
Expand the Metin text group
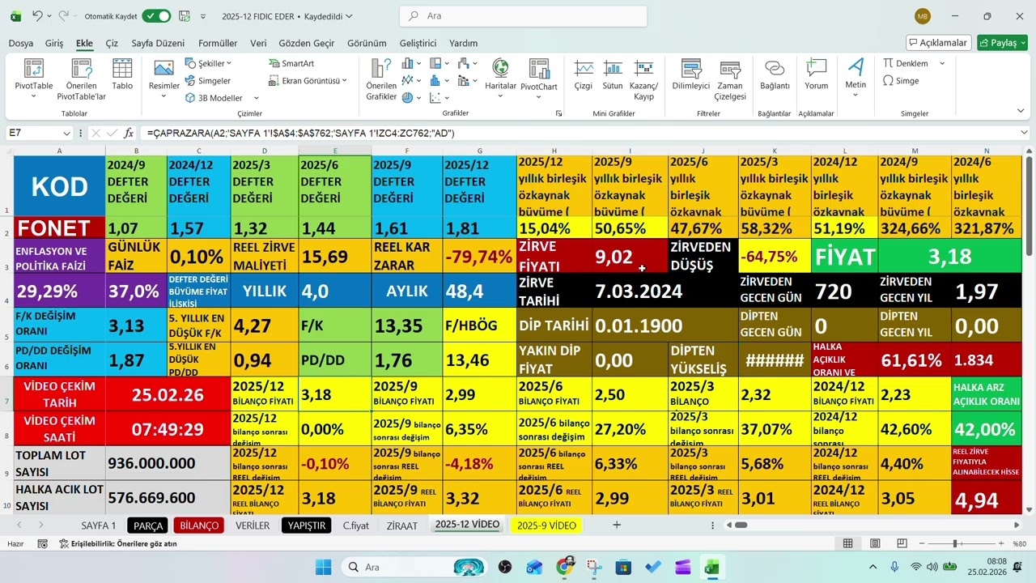coord(856,78)
